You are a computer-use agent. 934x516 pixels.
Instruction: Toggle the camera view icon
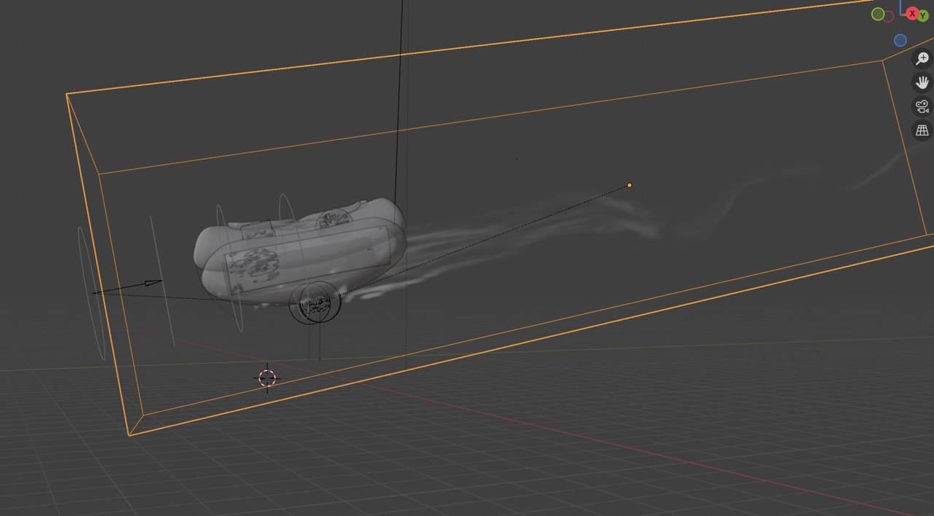[922, 106]
